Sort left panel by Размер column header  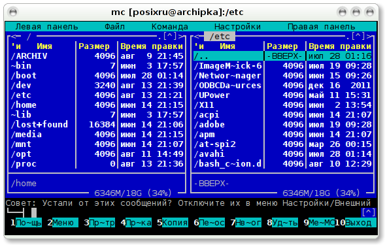click(94, 46)
